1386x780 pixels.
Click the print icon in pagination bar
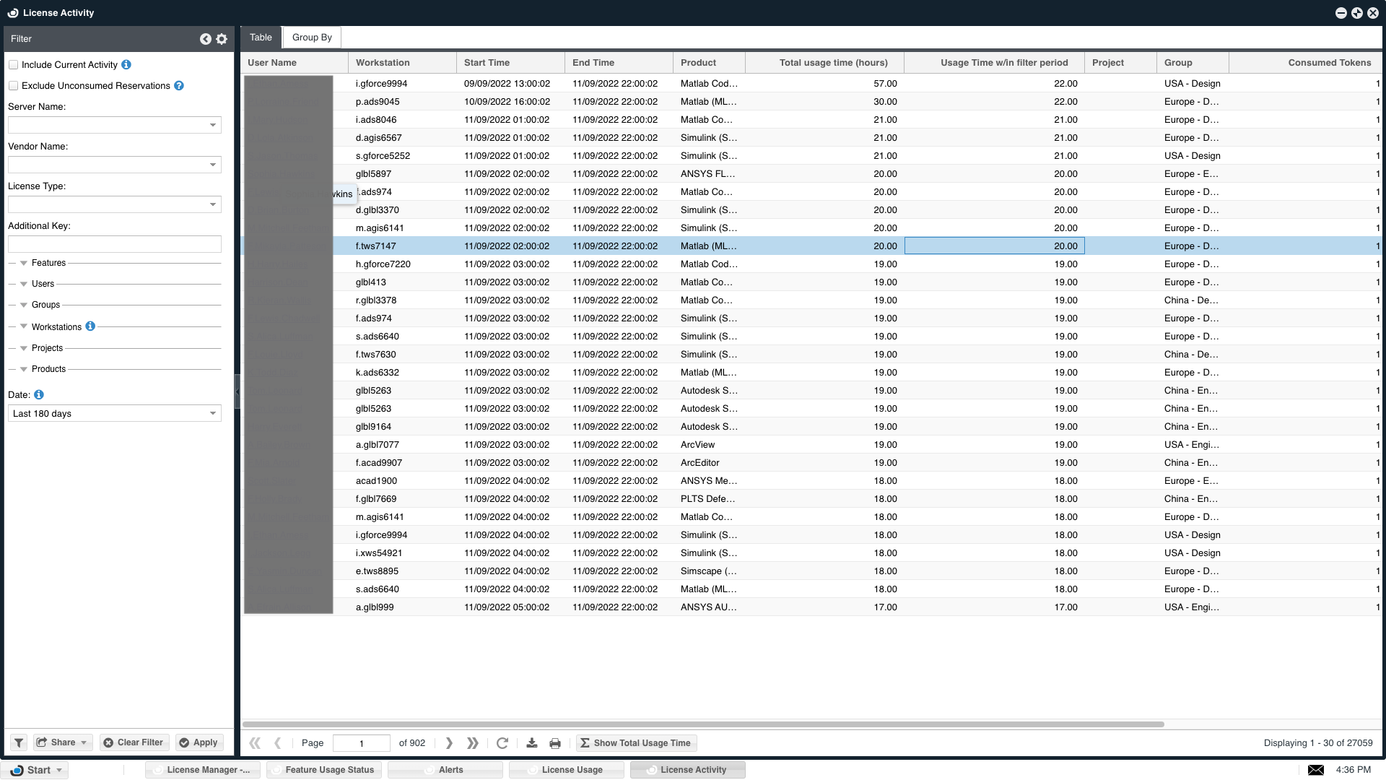tap(555, 742)
